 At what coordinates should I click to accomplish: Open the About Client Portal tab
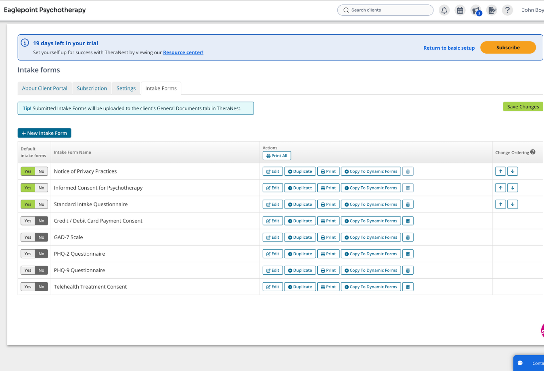pyautogui.click(x=45, y=88)
